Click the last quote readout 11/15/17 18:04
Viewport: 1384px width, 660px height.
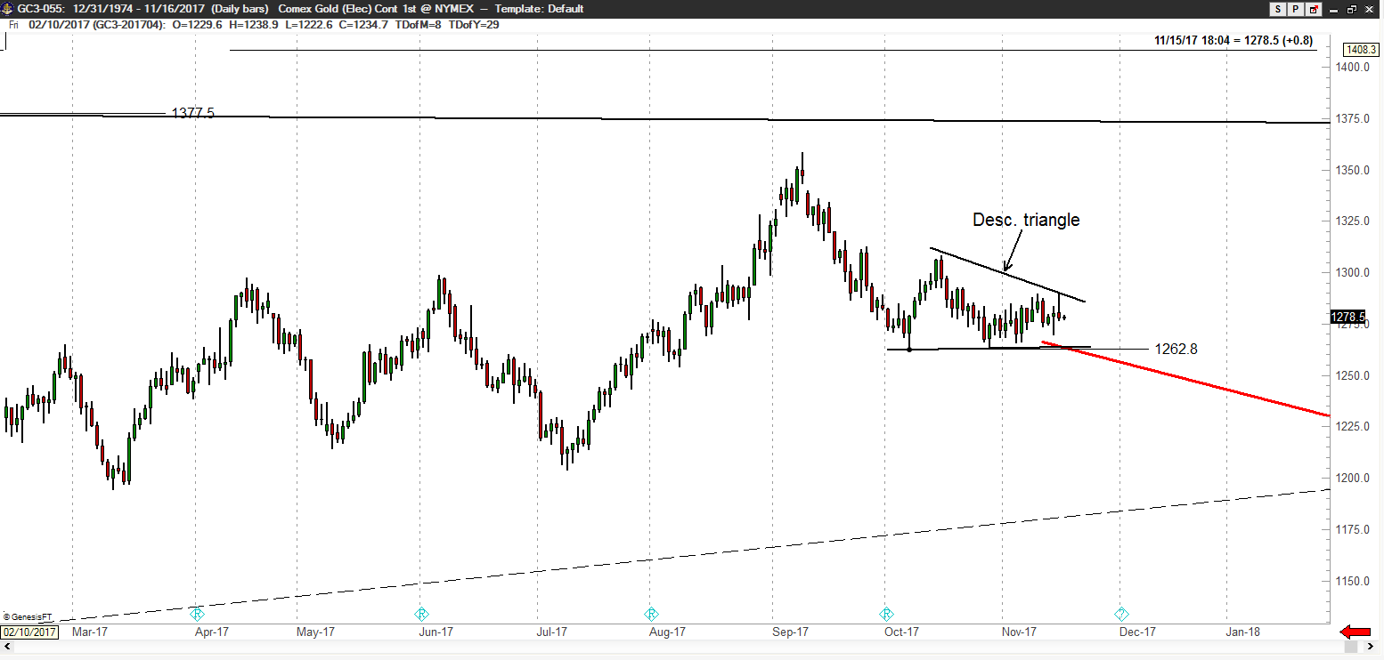(1233, 40)
